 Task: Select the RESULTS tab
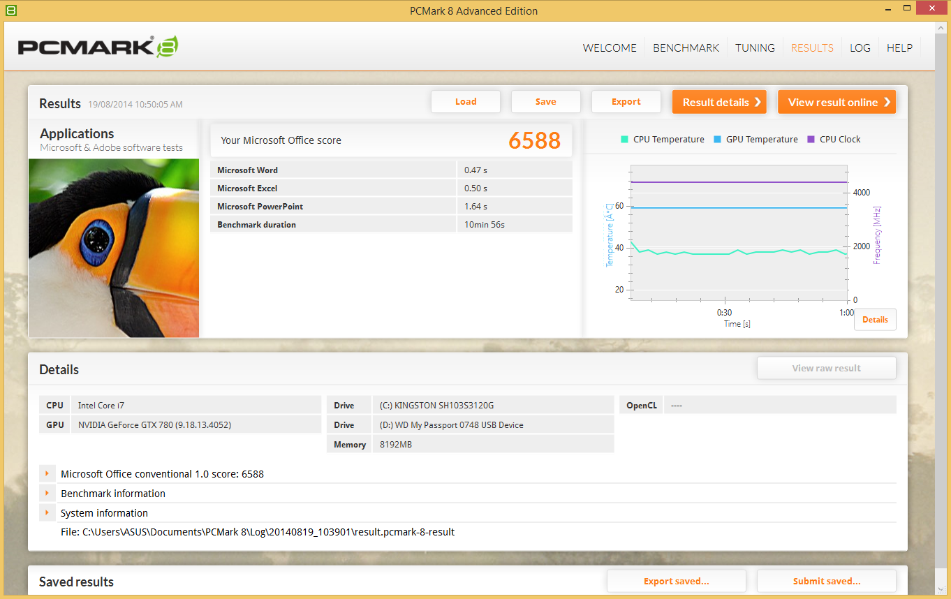click(812, 47)
